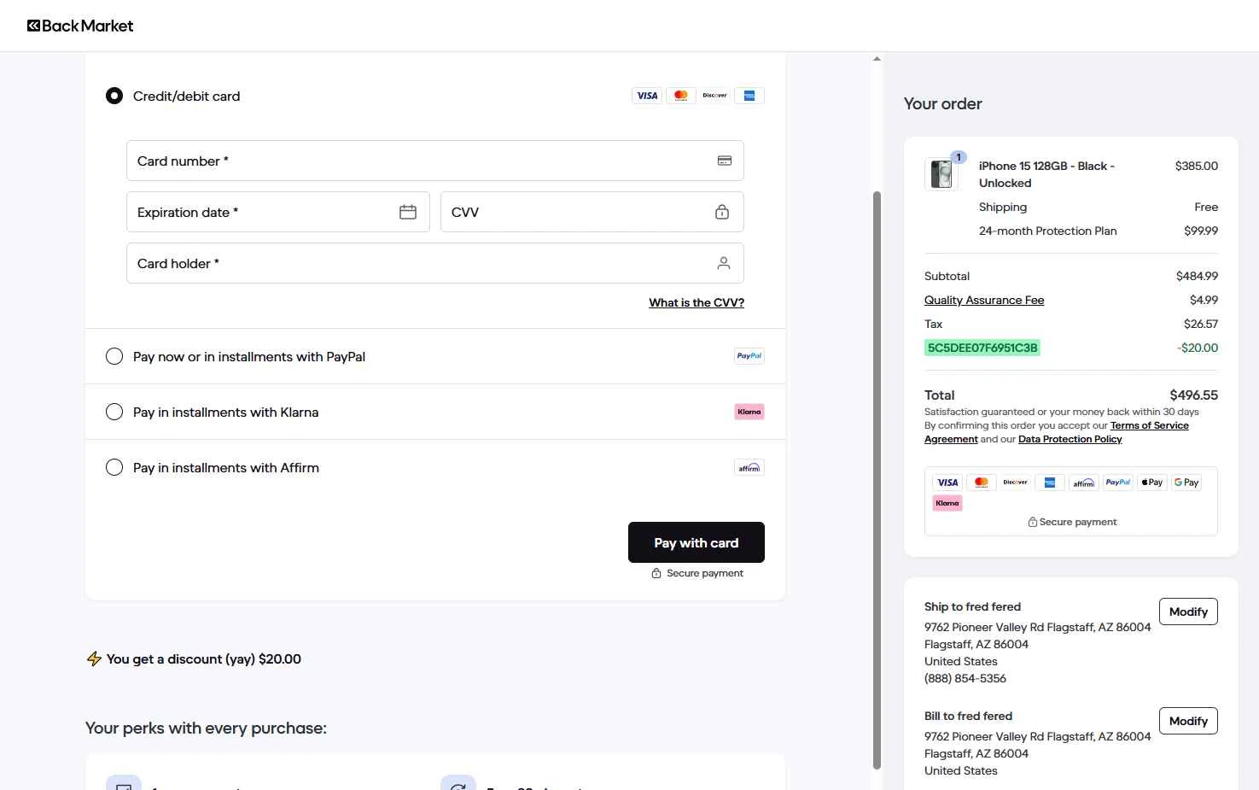Open the Quality Assurance Fee link
This screenshot has width=1259, height=790.
click(x=984, y=300)
